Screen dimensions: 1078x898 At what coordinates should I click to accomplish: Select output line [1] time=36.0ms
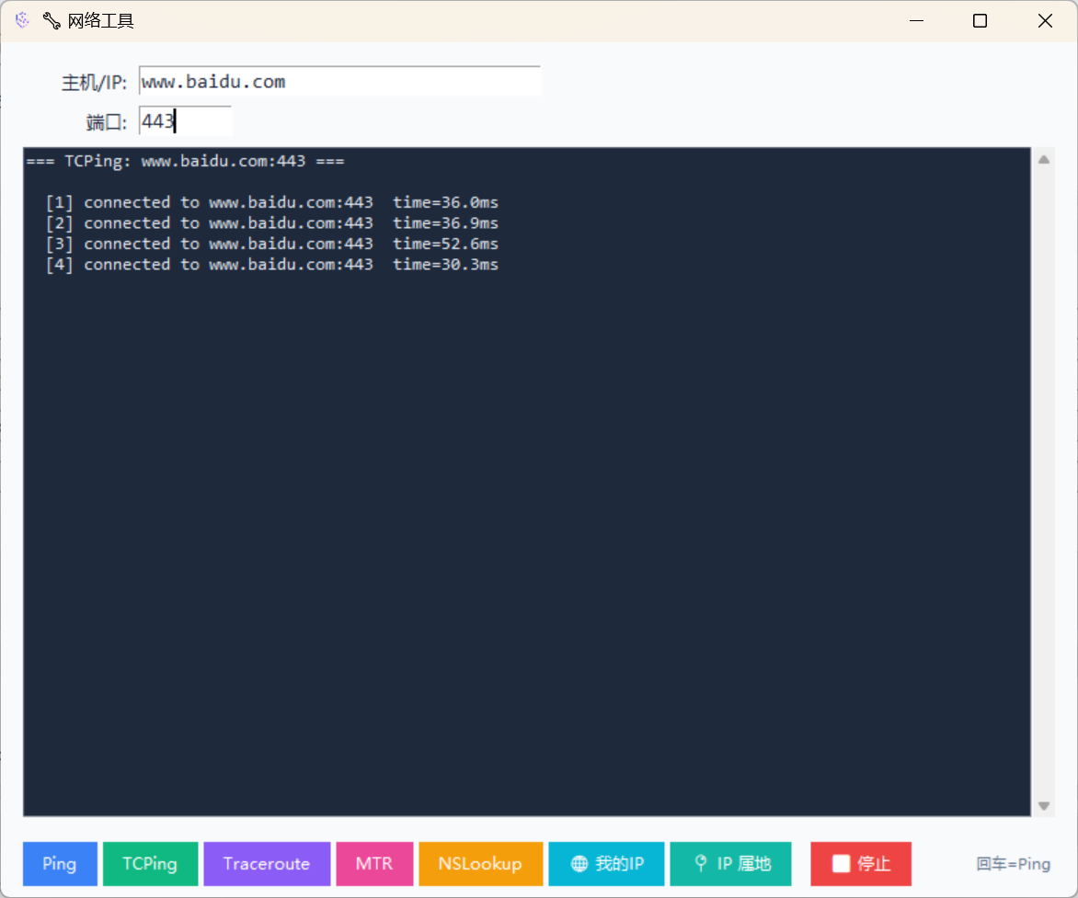(271, 203)
